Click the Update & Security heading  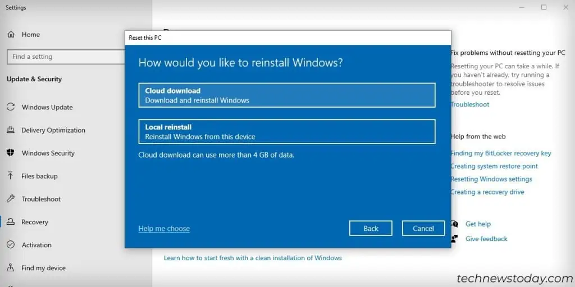pos(34,79)
